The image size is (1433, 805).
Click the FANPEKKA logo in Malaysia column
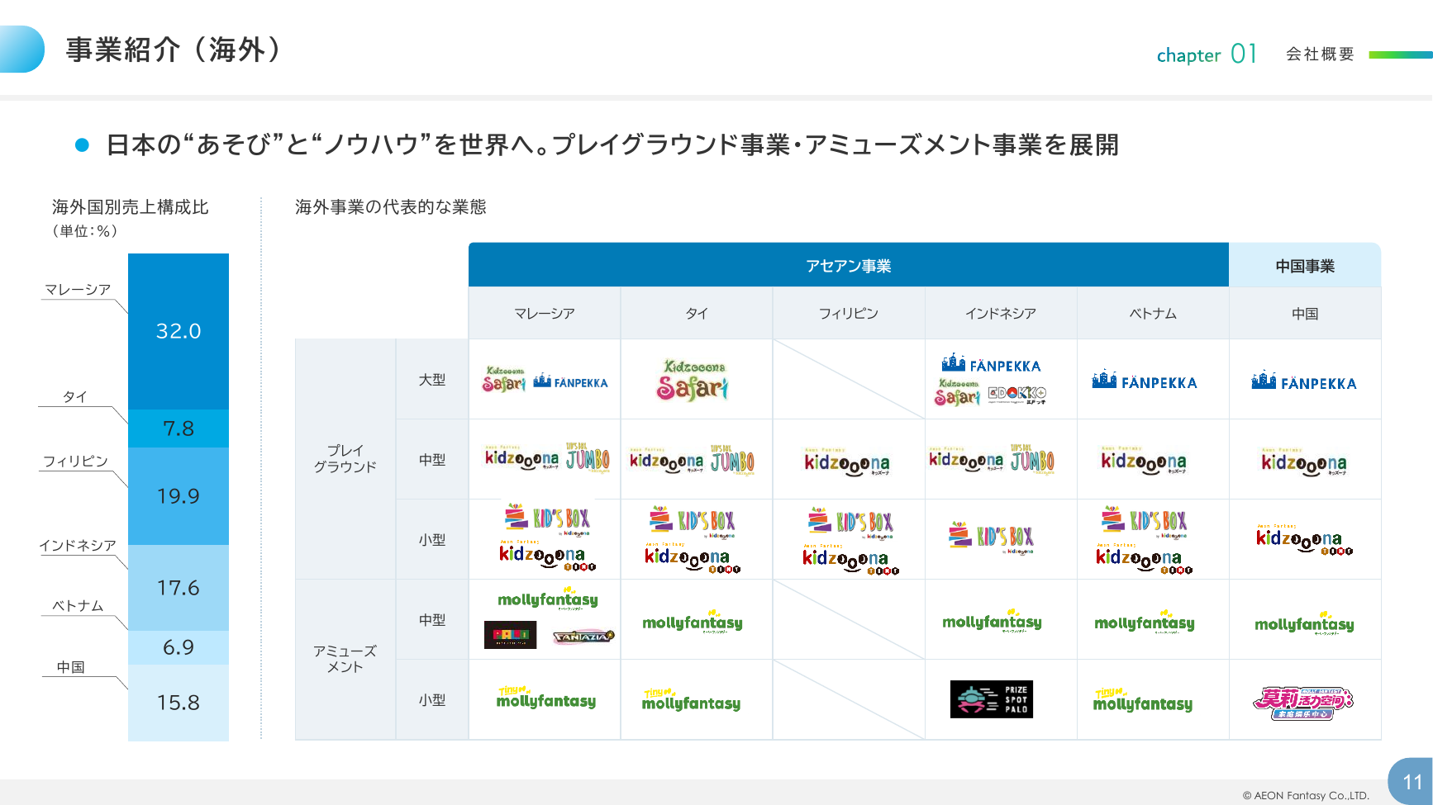pos(570,381)
